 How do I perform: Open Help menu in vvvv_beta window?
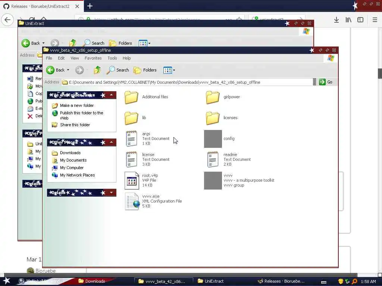(126, 58)
